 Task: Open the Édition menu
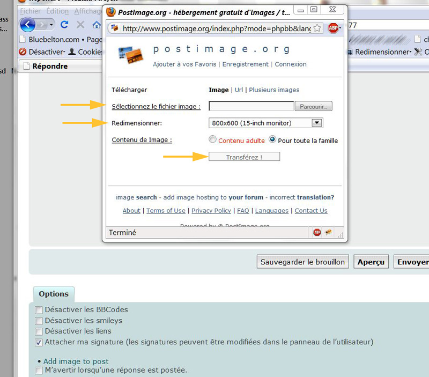coord(57,11)
